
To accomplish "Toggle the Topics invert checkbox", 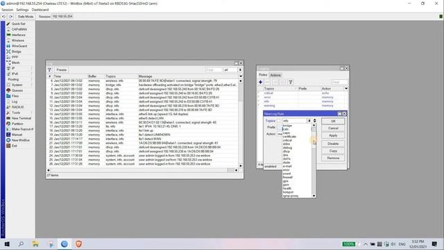I will [x=279, y=121].
